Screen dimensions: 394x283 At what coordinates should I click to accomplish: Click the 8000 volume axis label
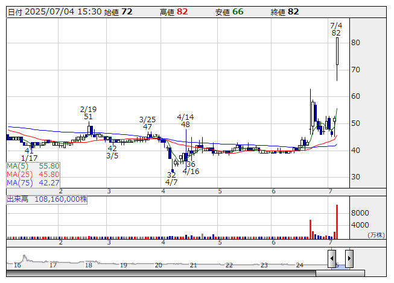[360, 213]
